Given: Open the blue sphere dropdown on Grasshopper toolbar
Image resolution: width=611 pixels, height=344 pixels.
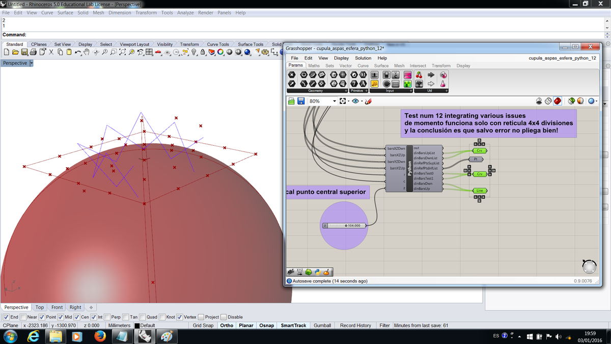Looking at the screenshot, I should [x=596, y=101].
